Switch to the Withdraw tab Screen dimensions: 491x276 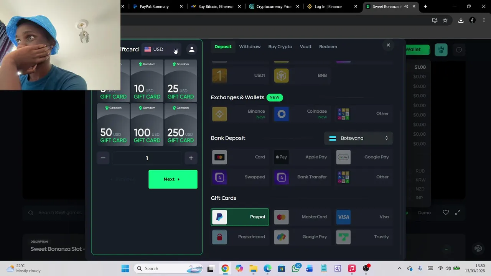[250, 47]
